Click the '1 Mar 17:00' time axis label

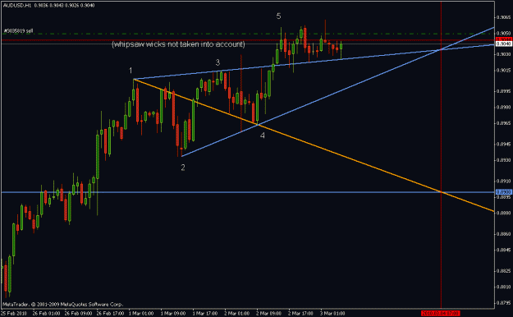[x=205, y=314]
